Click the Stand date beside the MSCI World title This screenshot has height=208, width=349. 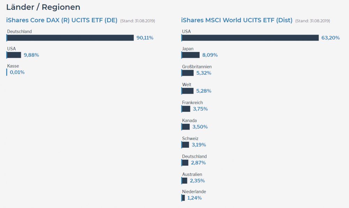[x=312, y=21]
